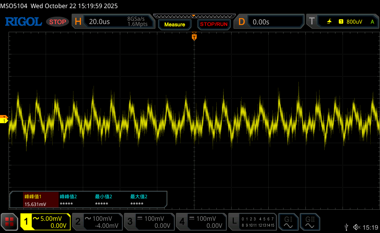The image size is (380, 233).
Task: Open the GI function generator
Action: [288, 222]
